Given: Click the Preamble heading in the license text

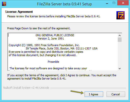Looking at the screenshot, I should tap(53, 62).
